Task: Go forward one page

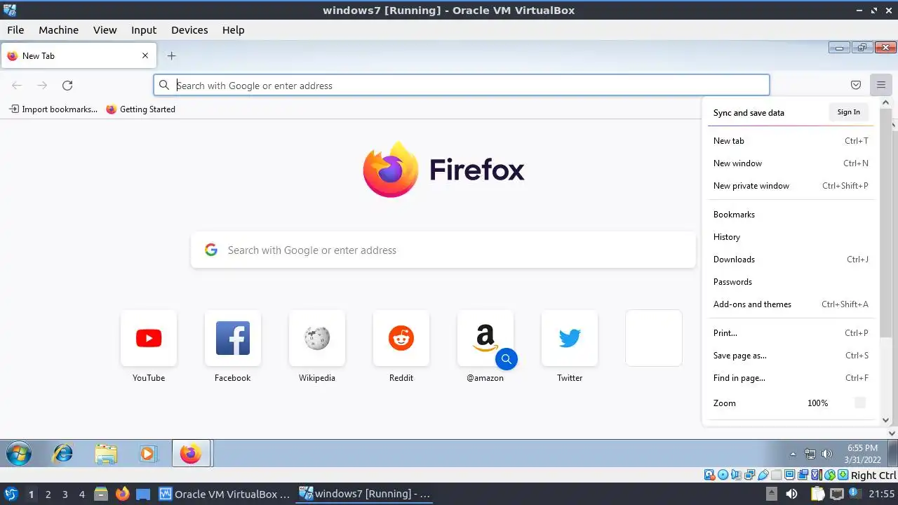Action: tap(42, 86)
